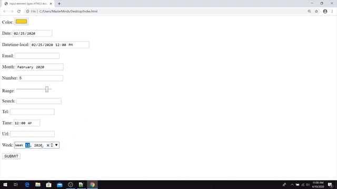Screen dimensions: 337x189
Task: Open a new browser tab
Action: point(59,4)
